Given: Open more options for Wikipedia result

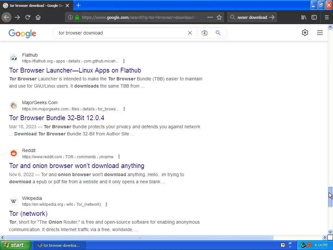Looking at the screenshot, I should pyautogui.click(x=106, y=204).
